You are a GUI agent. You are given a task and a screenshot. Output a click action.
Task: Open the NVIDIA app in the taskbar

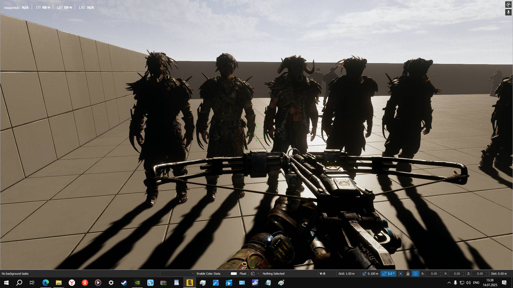[x=137, y=283]
